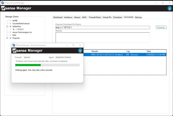Click the Execute Command On Device input field
Viewport: 173px width, 116px height.
pos(102,28)
